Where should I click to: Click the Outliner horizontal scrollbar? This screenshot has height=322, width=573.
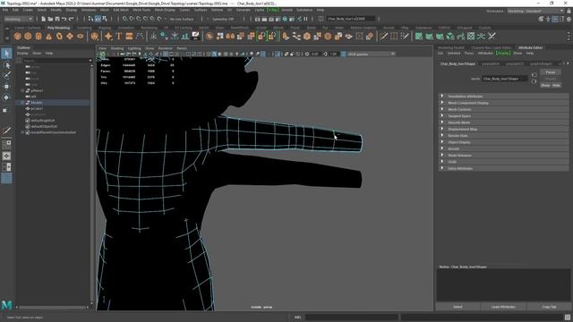(52, 307)
